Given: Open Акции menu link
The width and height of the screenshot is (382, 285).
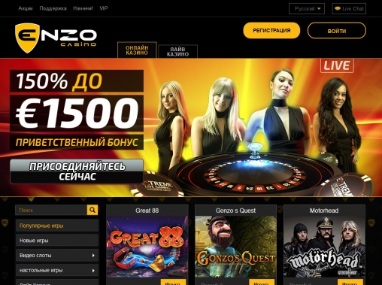Looking at the screenshot, I should [x=26, y=8].
